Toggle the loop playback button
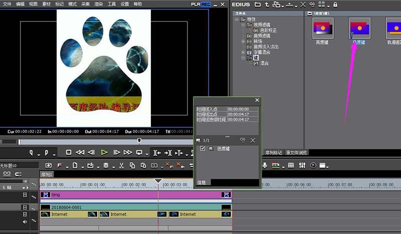The image size is (401, 234). (x=139, y=153)
